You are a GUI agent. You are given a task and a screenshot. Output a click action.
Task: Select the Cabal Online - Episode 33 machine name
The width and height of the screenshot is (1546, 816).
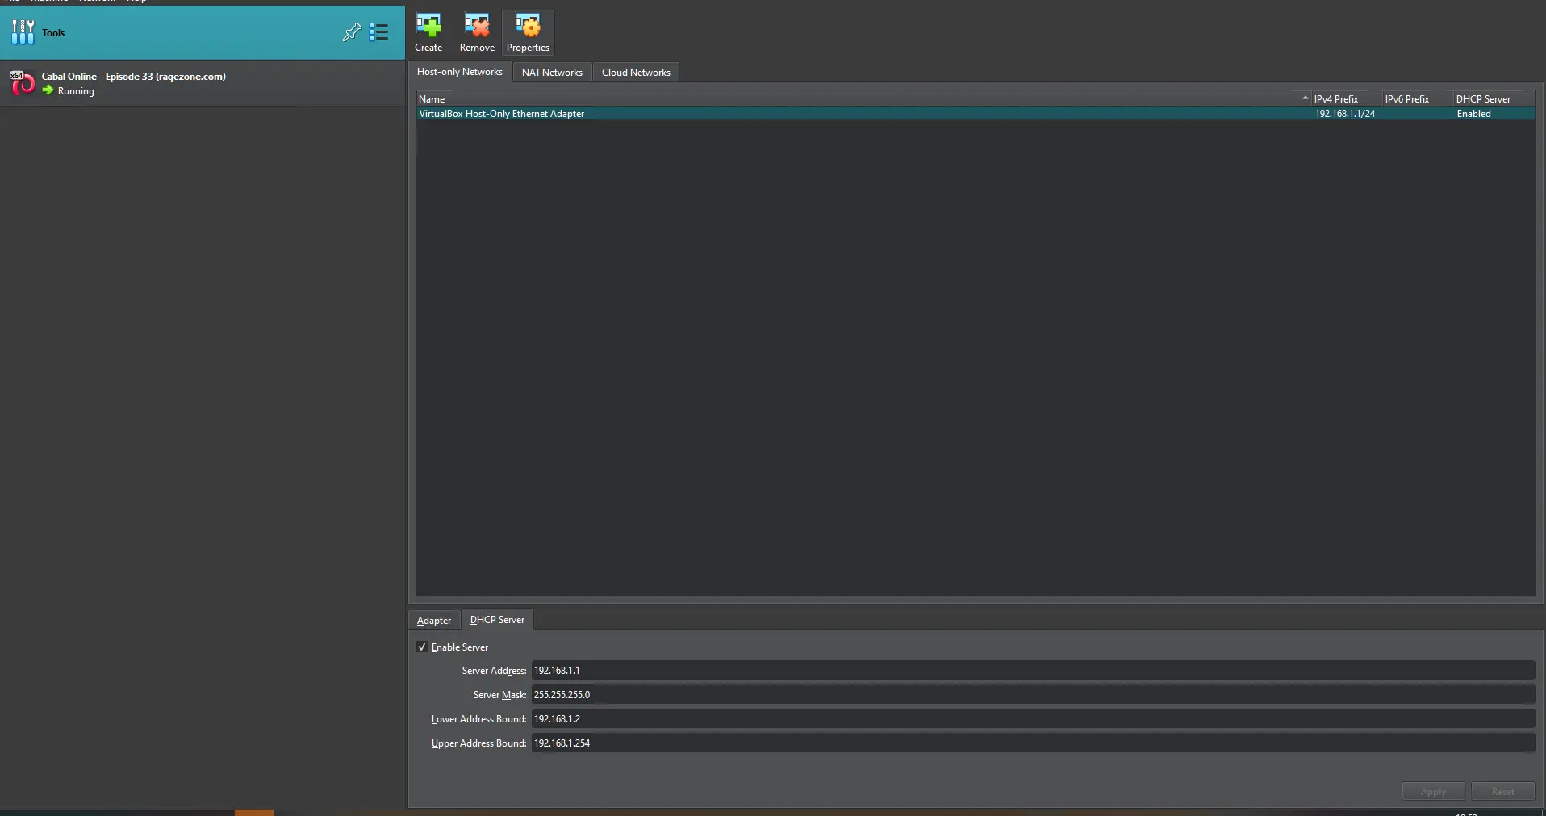coord(134,77)
